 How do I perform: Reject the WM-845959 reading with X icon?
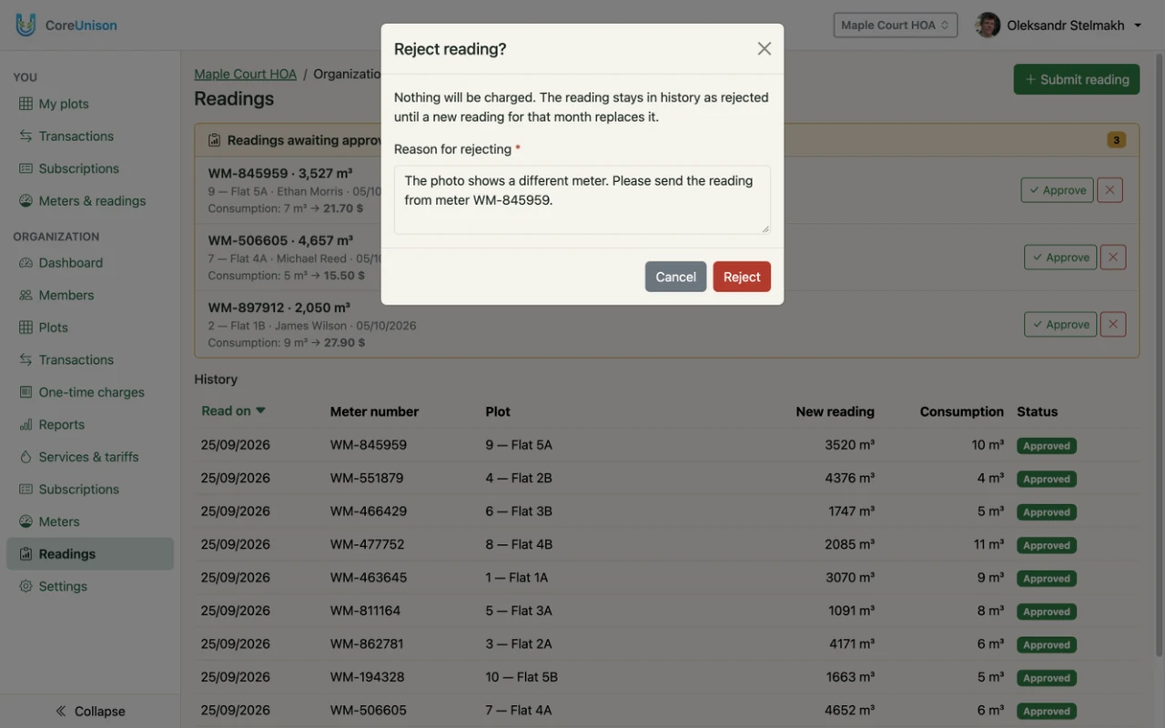coord(1109,190)
